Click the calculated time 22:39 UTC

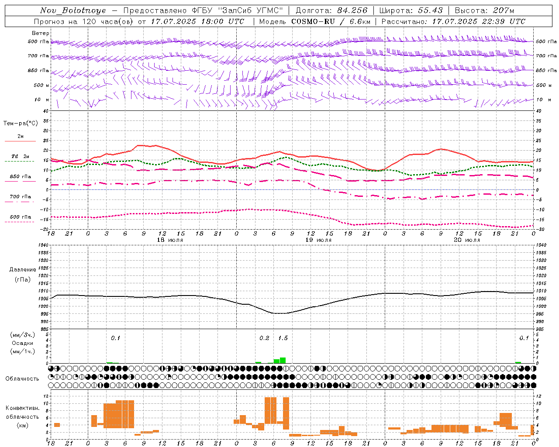tap(500, 21)
